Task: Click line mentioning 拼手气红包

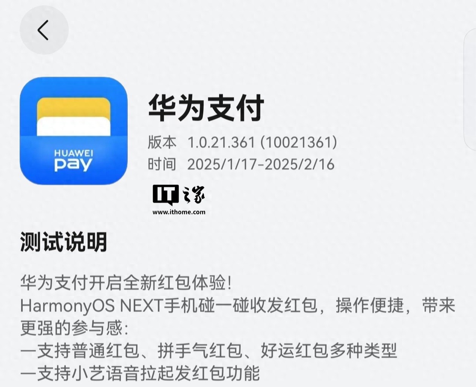Action: [209, 350]
